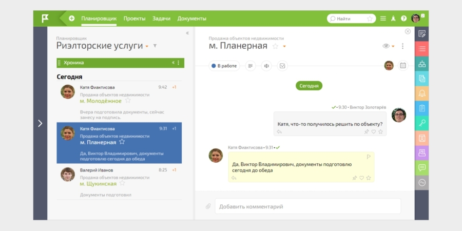Open the dropdown arrow beside м. Планерная title
This screenshot has height=231, width=462.
[284, 46]
